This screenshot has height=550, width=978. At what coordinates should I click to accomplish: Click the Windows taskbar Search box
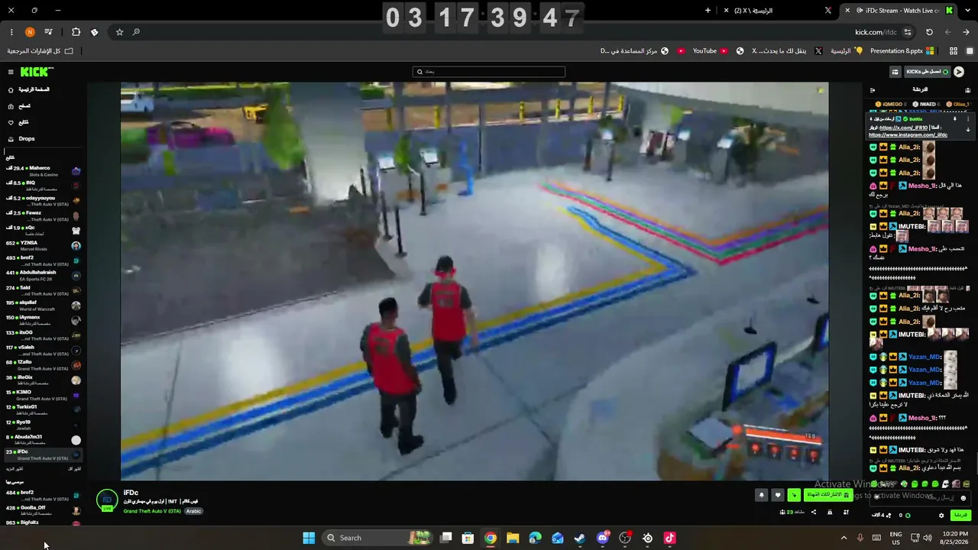coord(376,538)
